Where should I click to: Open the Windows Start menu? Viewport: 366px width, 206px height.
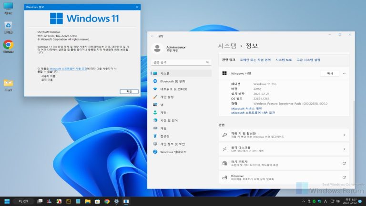(x=7, y=201)
